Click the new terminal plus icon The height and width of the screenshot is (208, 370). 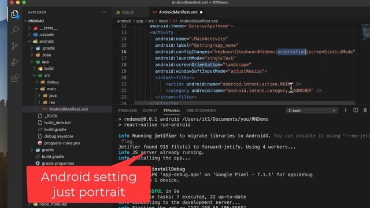click(345, 110)
